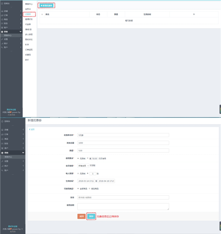Click the 新增优惠券 button
The image size is (221, 234).
(47, 5)
